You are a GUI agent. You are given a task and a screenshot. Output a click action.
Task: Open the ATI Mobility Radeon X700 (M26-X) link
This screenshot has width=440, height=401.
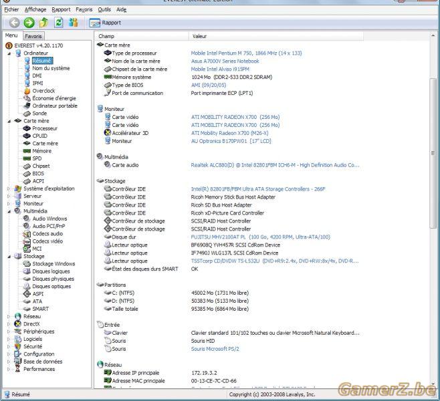[229, 133]
